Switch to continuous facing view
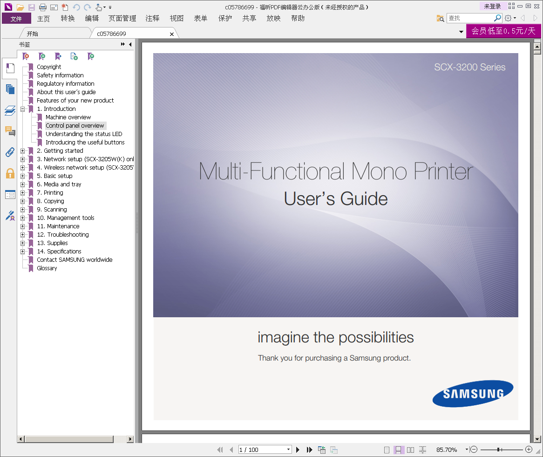The image size is (543, 457). [422, 450]
